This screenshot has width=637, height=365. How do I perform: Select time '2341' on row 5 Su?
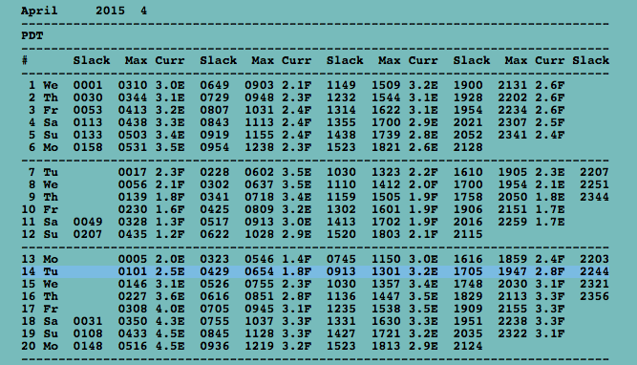[x=513, y=135]
